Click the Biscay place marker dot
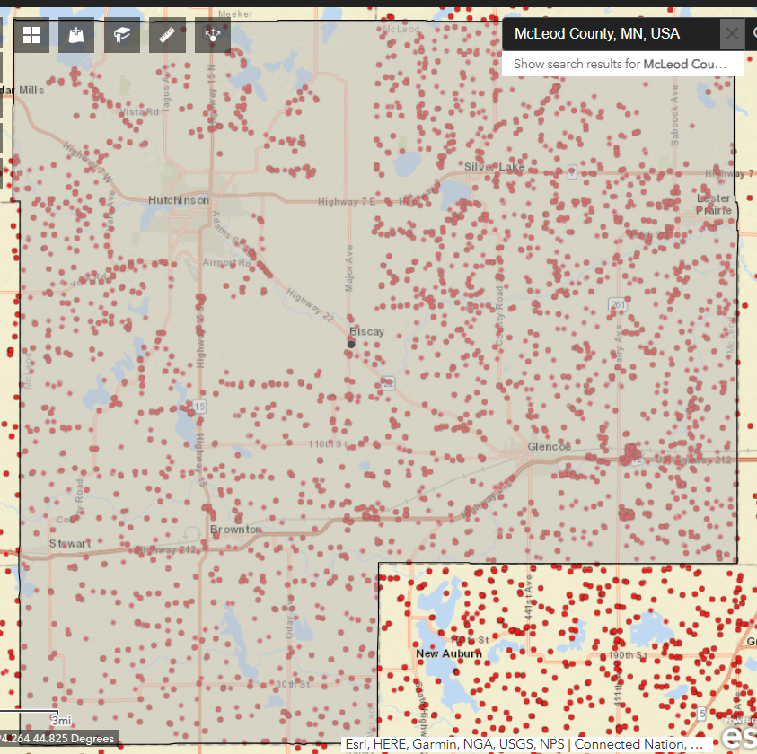 tap(352, 343)
